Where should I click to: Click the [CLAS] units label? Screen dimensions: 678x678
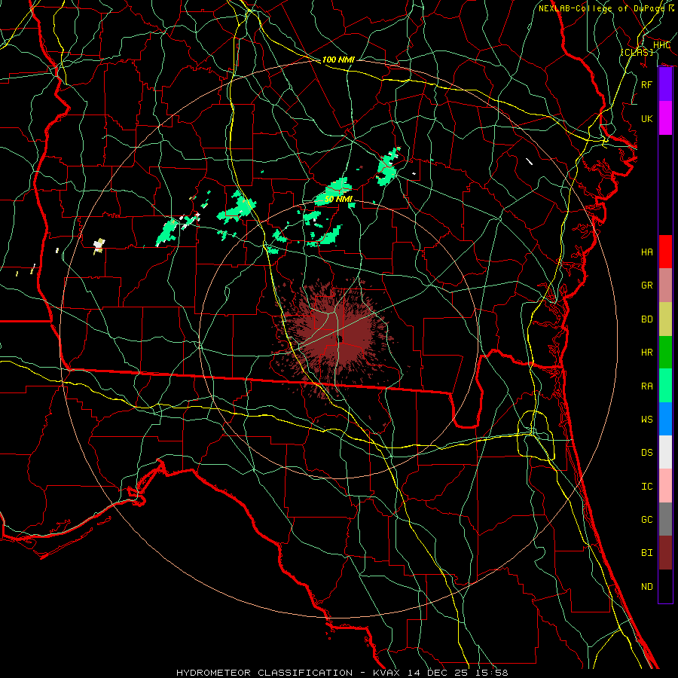point(637,52)
